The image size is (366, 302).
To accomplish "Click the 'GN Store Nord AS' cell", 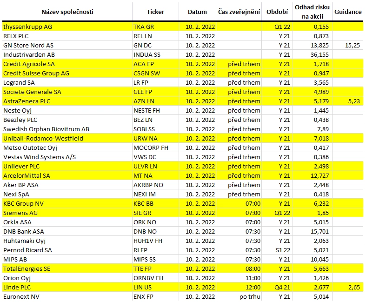I will 67,45.
